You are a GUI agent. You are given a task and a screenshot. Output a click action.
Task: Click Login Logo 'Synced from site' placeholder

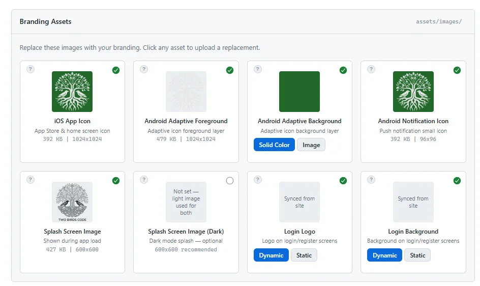299,202
